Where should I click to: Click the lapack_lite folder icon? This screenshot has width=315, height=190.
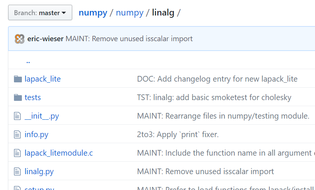click(x=18, y=79)
